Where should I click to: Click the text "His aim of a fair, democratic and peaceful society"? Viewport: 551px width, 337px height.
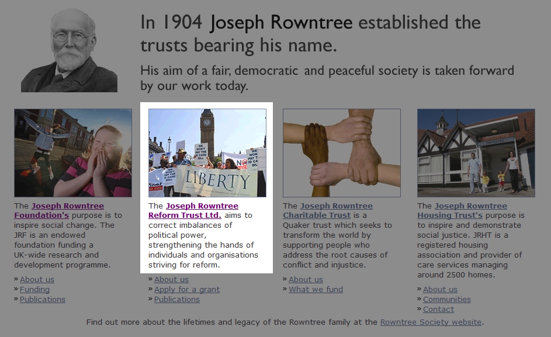(327, 78)
